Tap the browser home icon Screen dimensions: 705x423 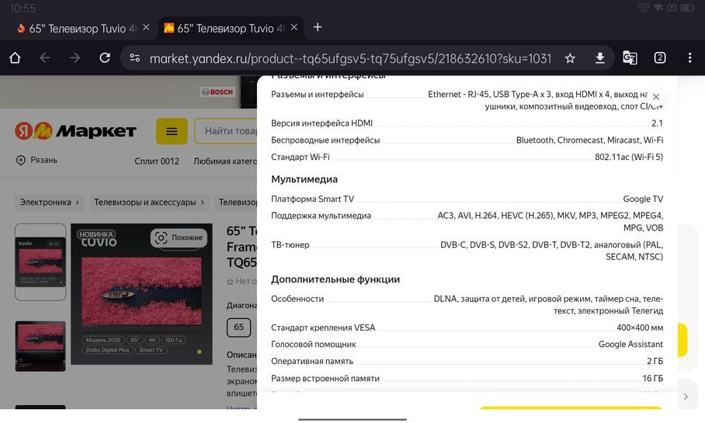[15, 58]
